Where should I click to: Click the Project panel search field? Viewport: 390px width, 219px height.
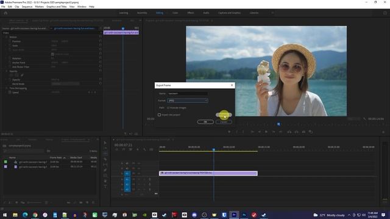(x=24, y=151)
